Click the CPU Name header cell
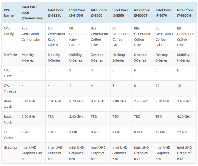This screenshot has height=166, width=198. click(x=10, y=13)
